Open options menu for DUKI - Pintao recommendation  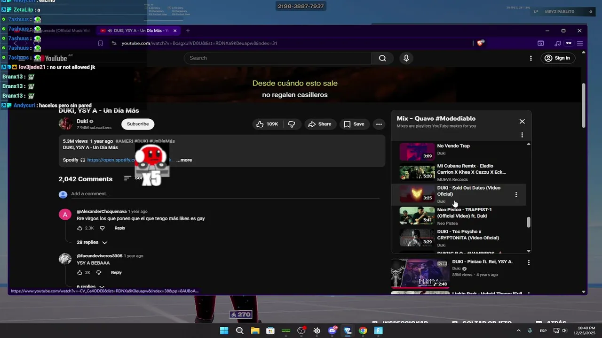coord(529,263)
